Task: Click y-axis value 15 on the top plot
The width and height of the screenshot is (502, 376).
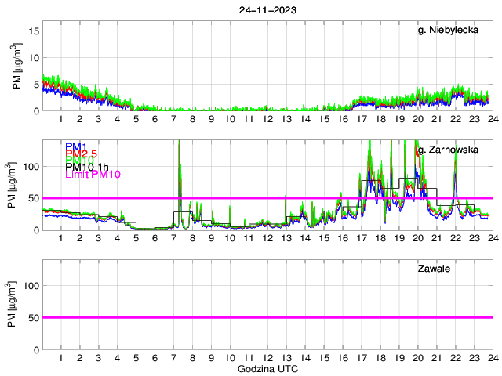Action: pyautogui.click(x=35, y=31)
